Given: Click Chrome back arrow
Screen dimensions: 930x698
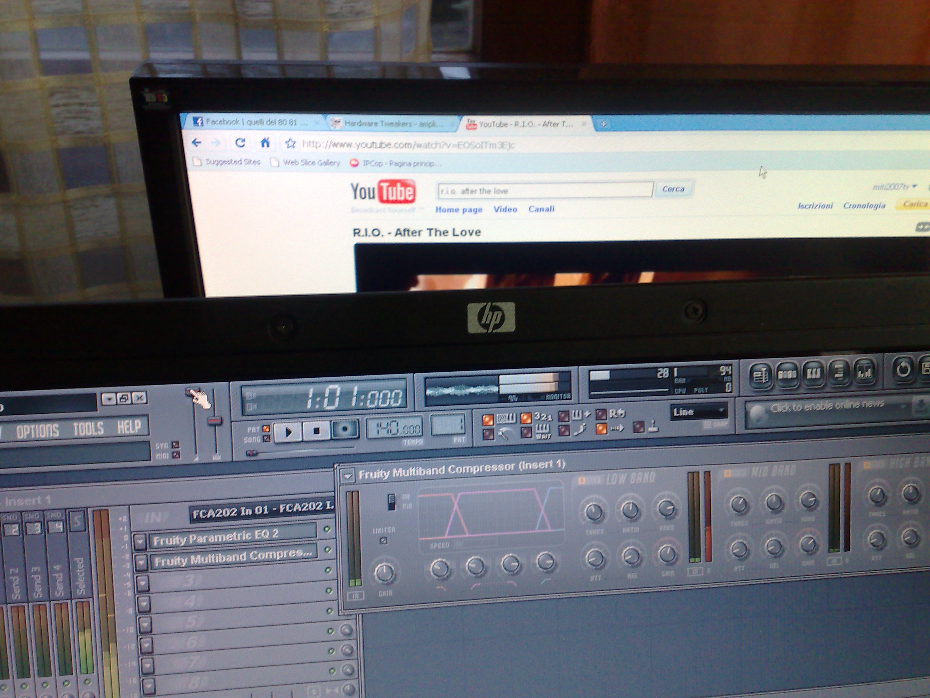Looking at the screenshot, I should pos(196,143).
